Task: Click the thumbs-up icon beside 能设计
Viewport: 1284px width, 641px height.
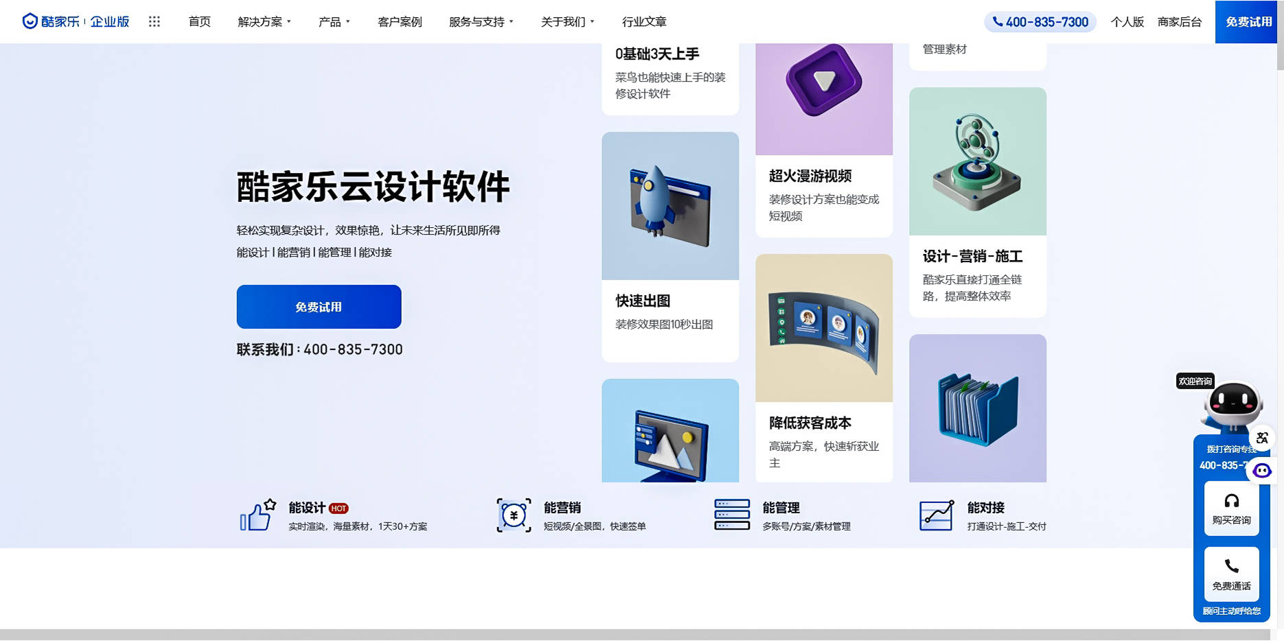Action: pos(257,515)
